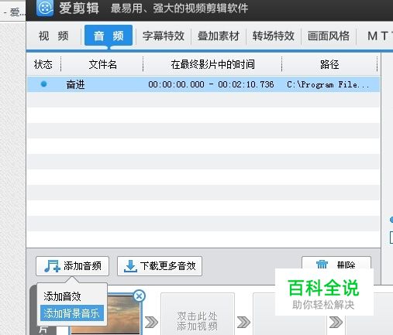Screen dimensions: 393x335
Task: Click the 添加音频 button
Action: tap(73, 266)
